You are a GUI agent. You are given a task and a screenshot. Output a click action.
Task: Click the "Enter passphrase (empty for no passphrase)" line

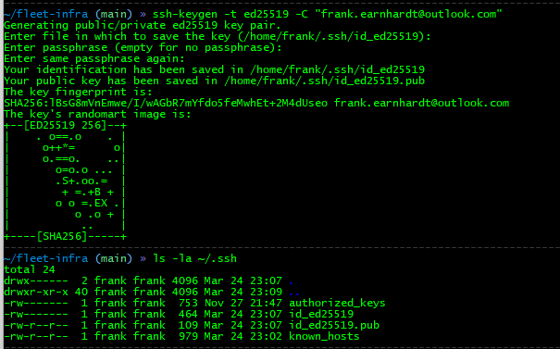pos(143,47)
